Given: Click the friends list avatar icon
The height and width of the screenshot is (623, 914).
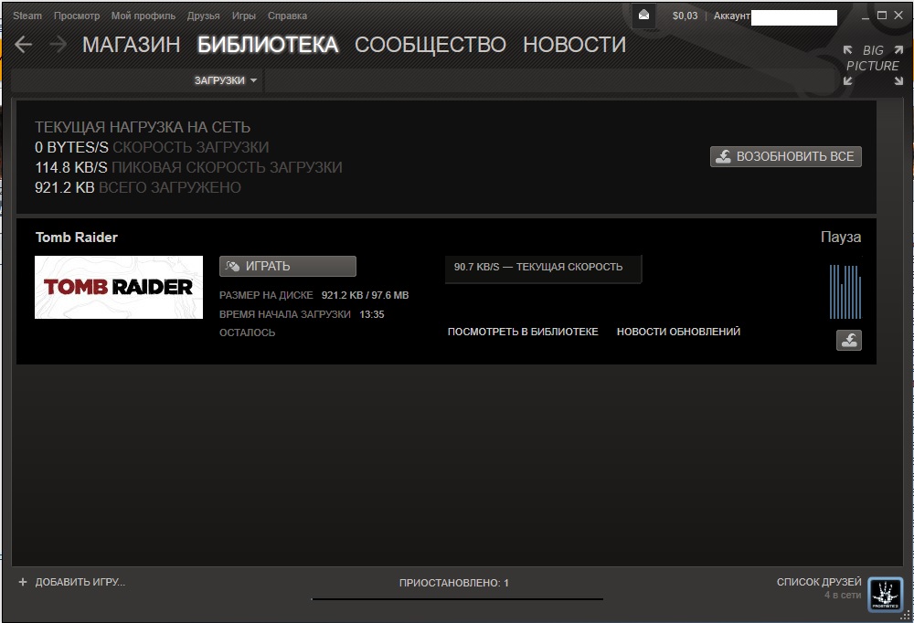Looking at the screenshot, I should [x=885, y=594].
